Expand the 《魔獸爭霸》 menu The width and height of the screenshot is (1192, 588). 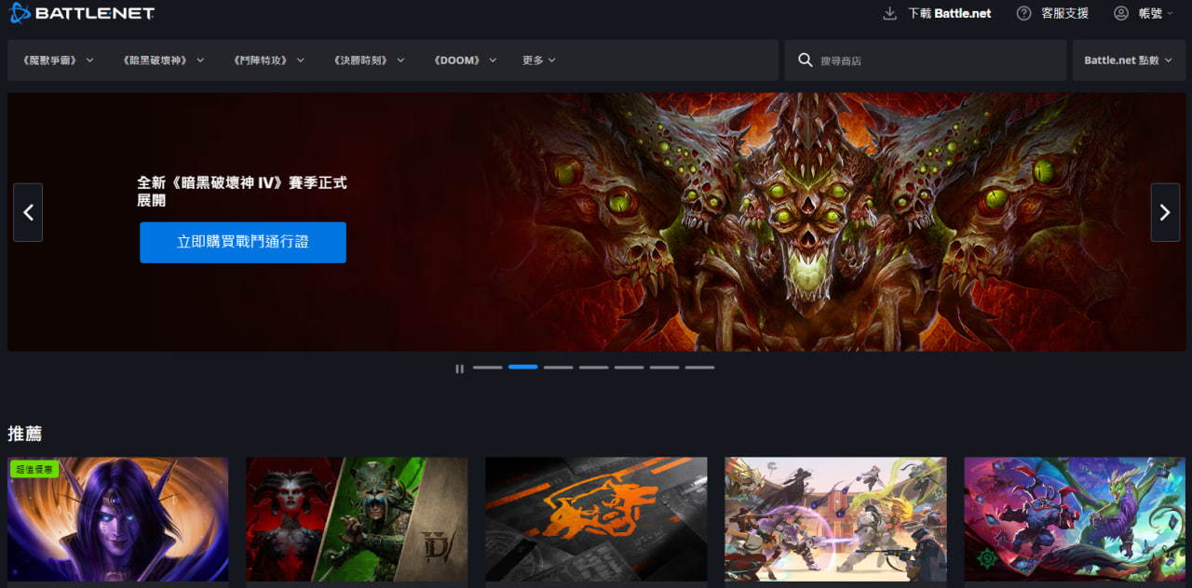(x=57, y=60)
